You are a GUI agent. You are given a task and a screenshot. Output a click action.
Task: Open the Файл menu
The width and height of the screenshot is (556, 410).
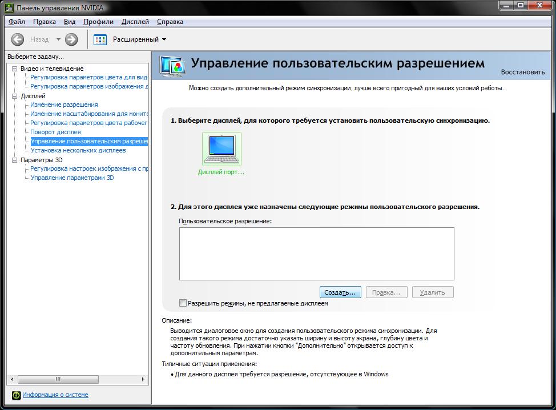click(x=17, y=22)
